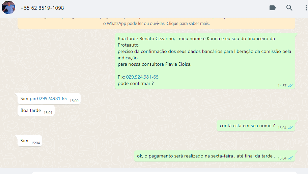Click the label tag icon in header
308x174 pixels.
tap(273, 8)
